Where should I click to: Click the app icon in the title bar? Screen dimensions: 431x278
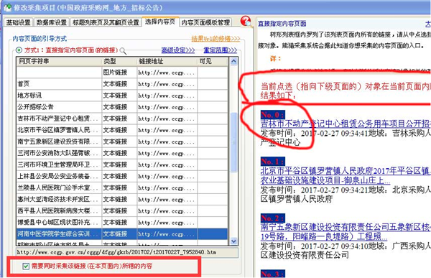click(x=8, y=7)
